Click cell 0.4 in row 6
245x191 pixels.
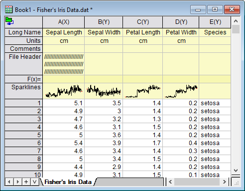[181, 143]
